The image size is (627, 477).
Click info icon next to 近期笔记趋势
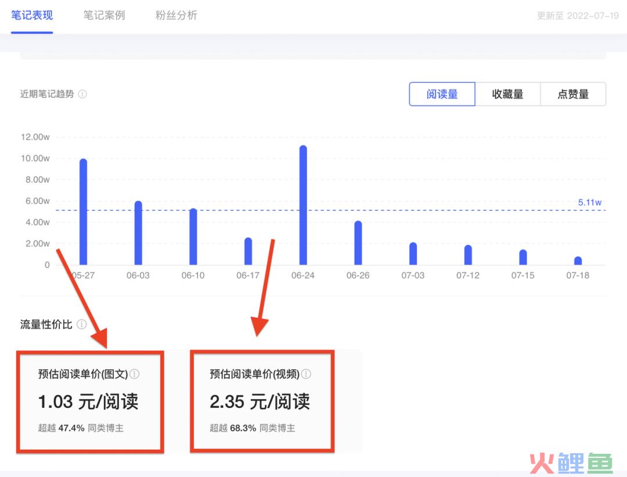pyautogui.click(x=82, y=94)
